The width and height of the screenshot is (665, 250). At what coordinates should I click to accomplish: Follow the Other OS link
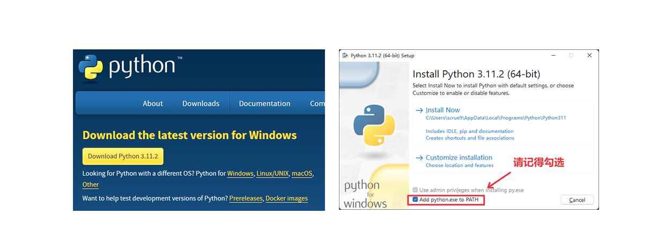point(91,185)
